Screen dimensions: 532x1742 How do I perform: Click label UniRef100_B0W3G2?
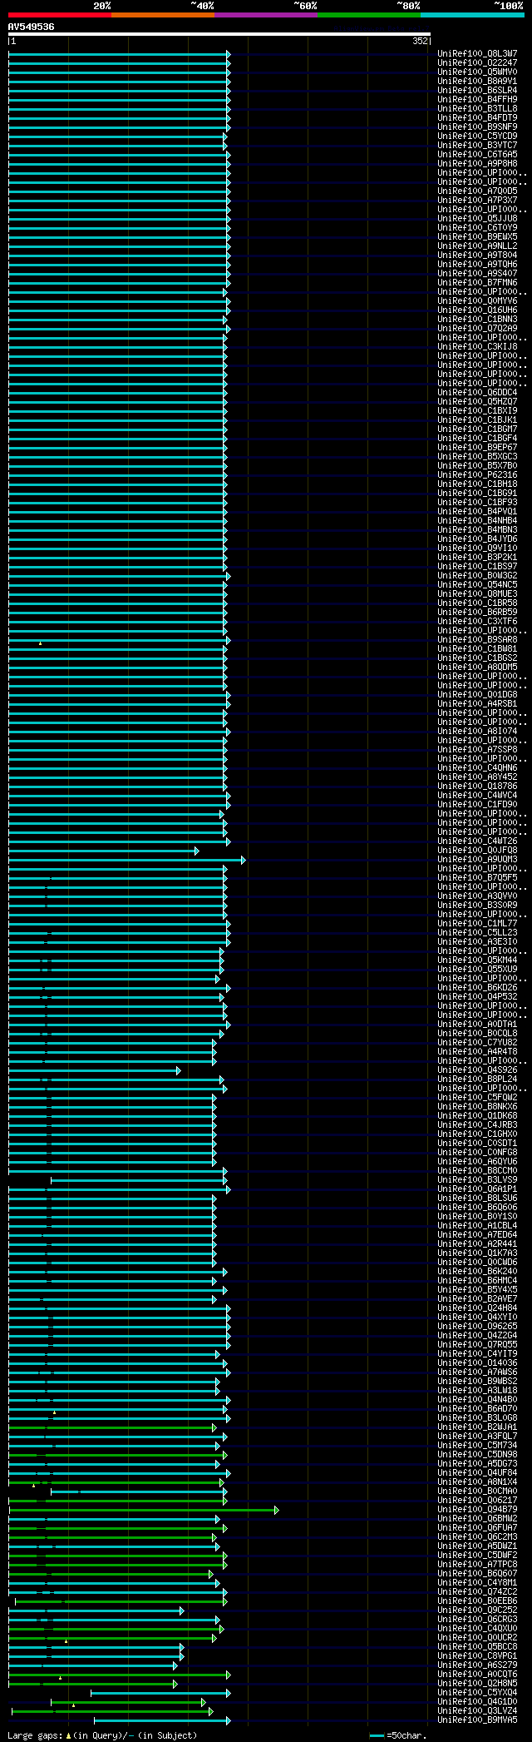pos(477,575)
